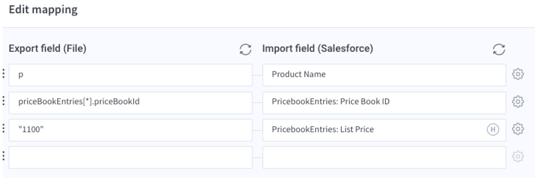Viewport: 535px width, 178px height.
Task: Click the empty import field in last row
Action: tap(384, 157)
